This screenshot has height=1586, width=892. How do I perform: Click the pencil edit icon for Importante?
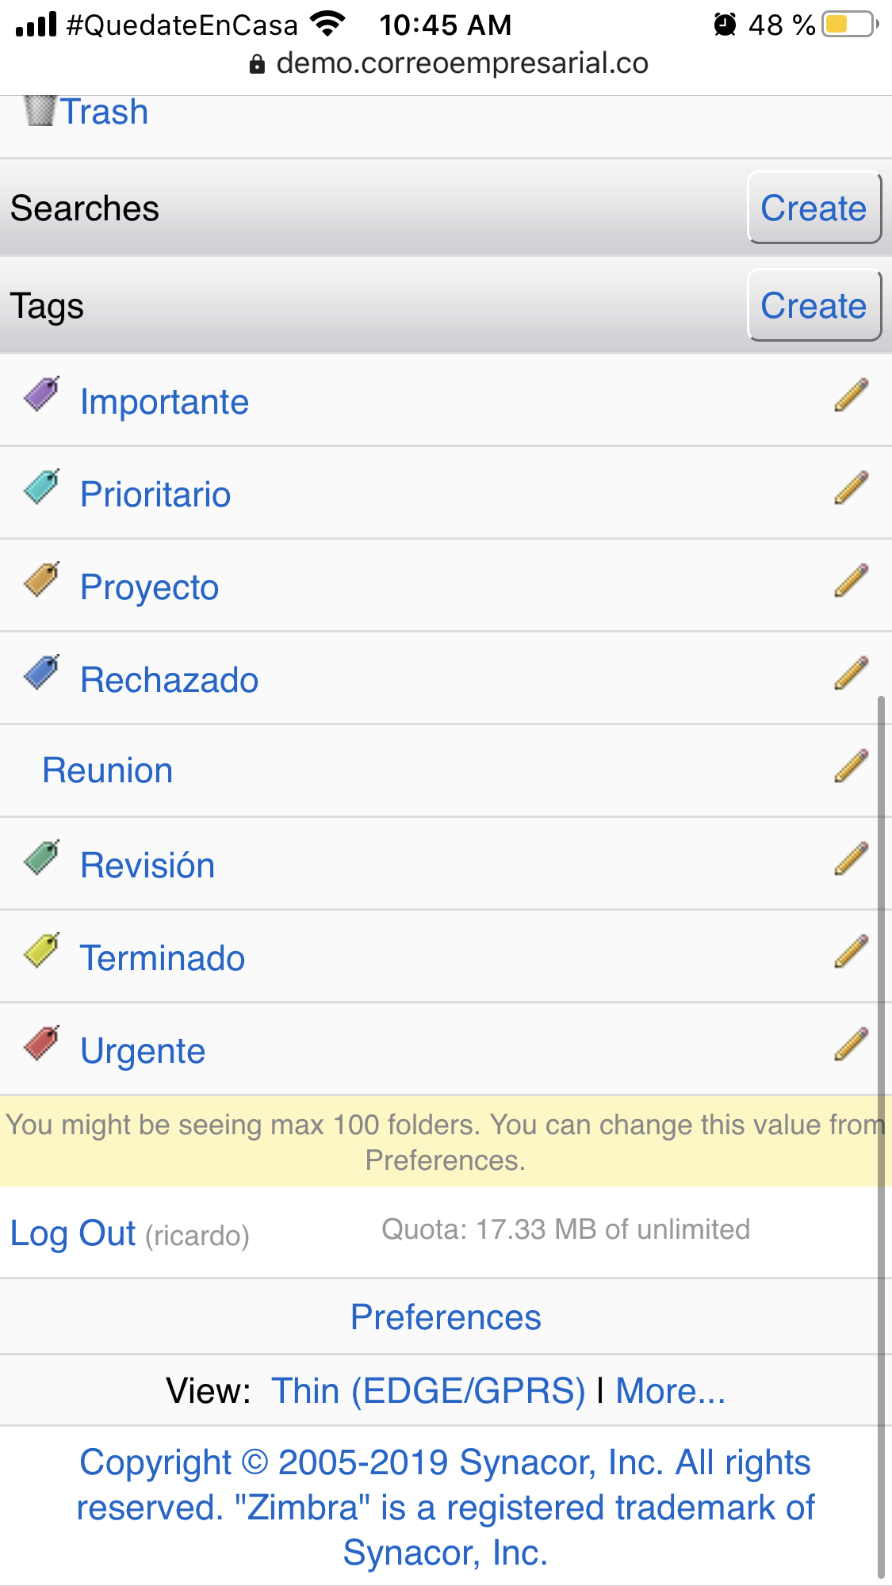pyautogui.click(x=851, y=396)
